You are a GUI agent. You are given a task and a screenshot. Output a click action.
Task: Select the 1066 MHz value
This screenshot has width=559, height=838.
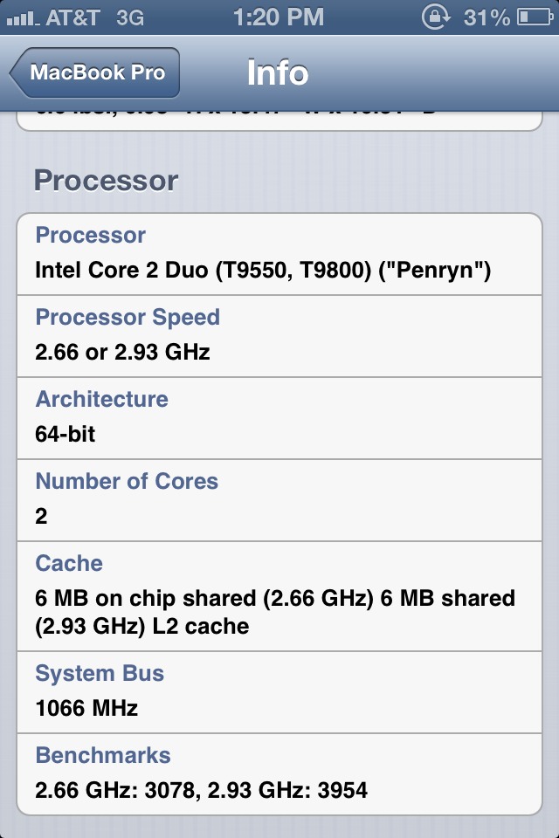tap(86, 708)
